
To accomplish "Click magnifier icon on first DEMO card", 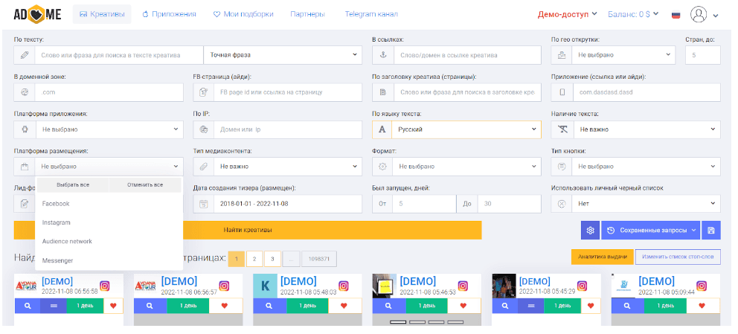I will [x=25, y=306].
